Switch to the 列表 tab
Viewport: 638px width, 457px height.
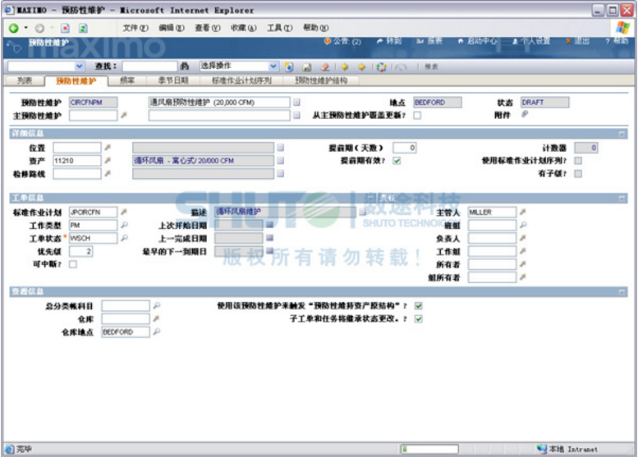tap(25, 80)
